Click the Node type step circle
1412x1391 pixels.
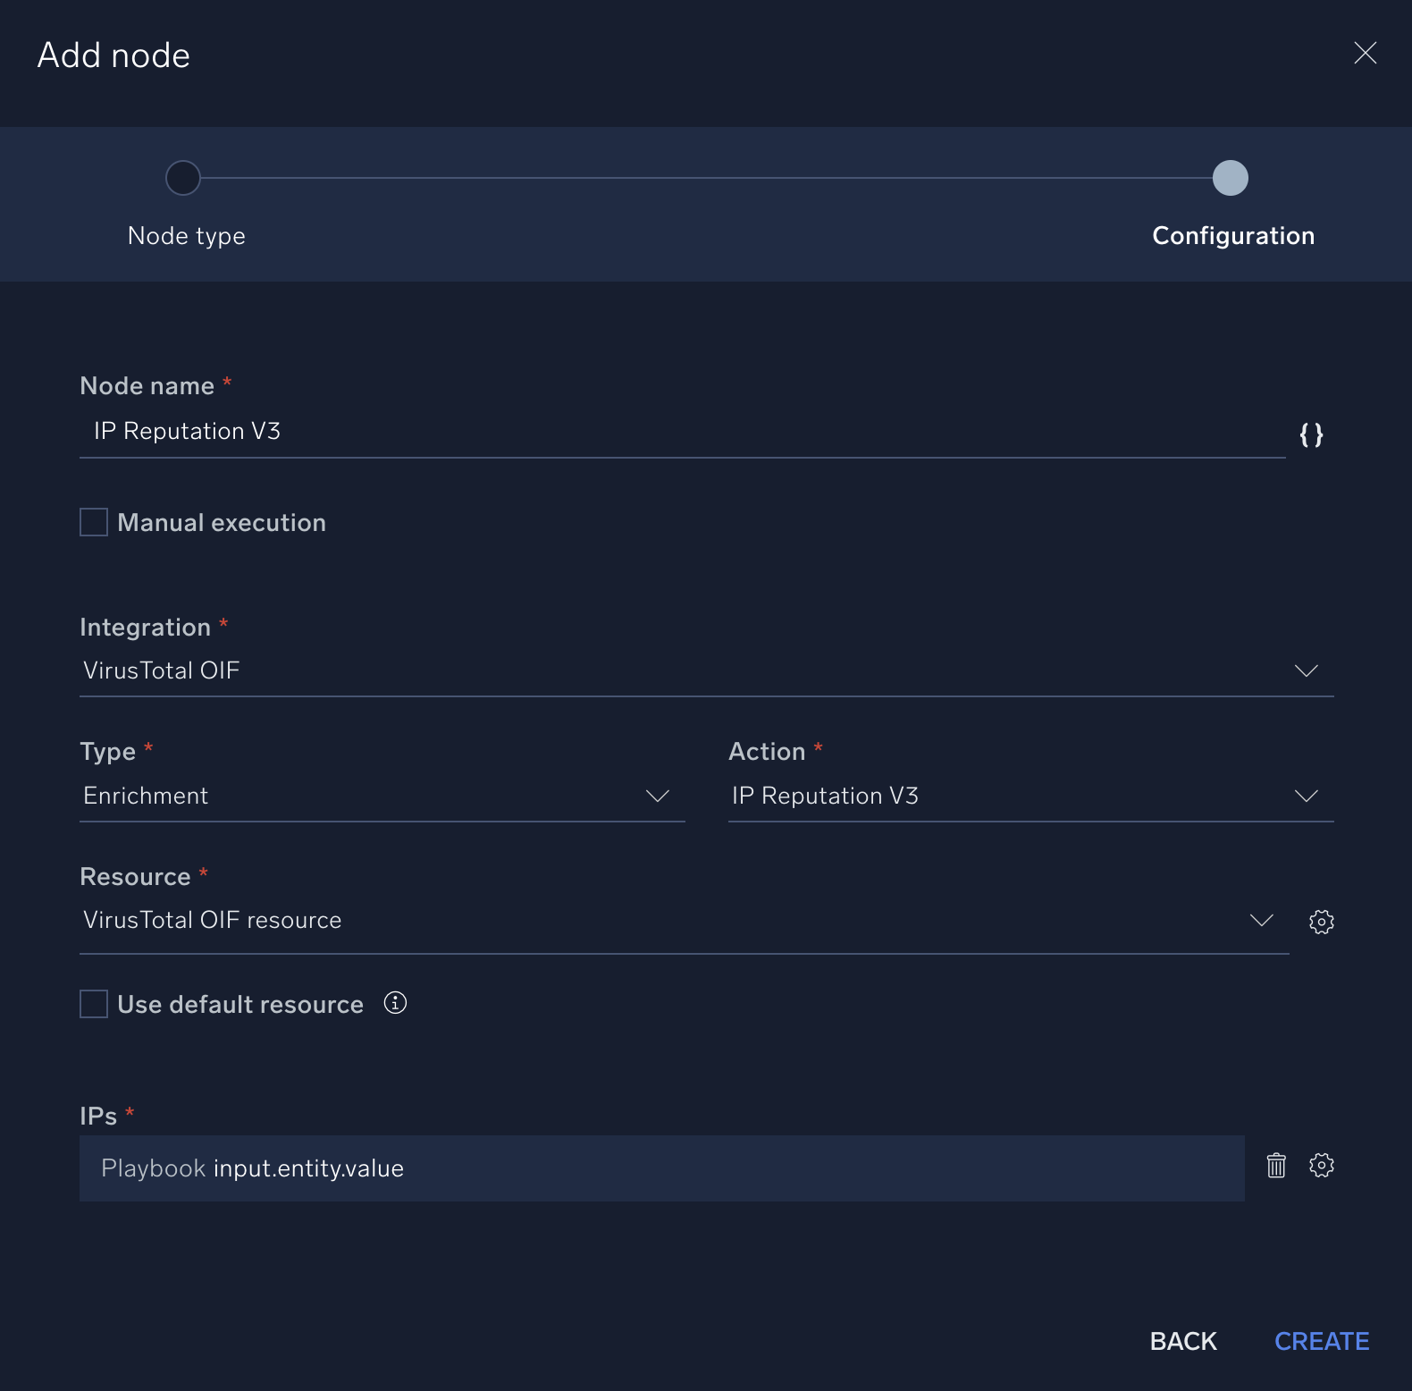point(183,178)
